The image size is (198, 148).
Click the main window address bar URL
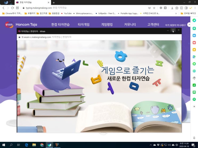(39, 8)
